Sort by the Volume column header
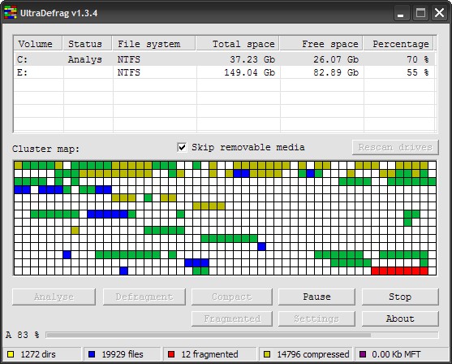The image size is (452, 364). (x=38, y=44)
